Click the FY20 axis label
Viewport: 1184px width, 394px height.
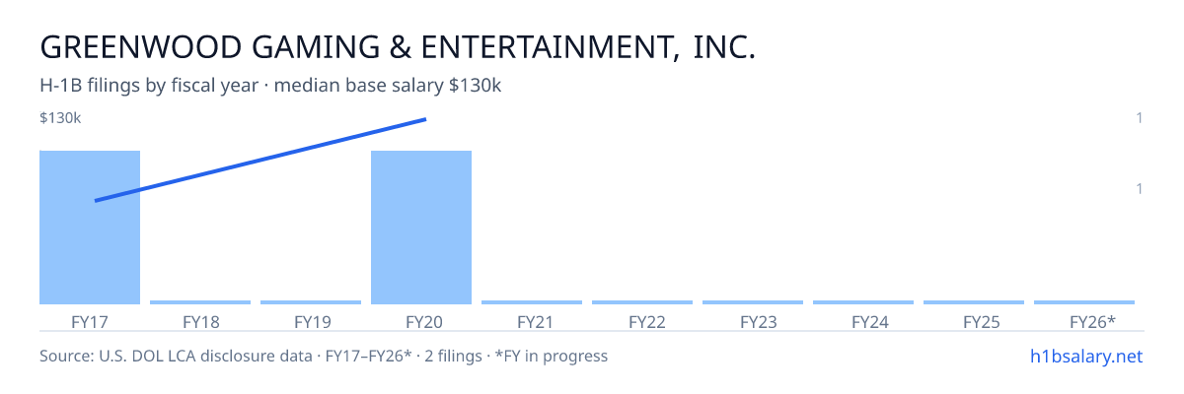pyautogui.click(x=421, y=321)
